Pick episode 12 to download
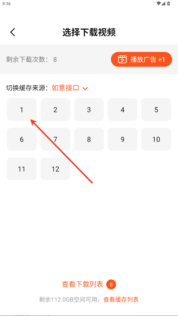The width and height of the screenshot is (178, 316). 55,169
